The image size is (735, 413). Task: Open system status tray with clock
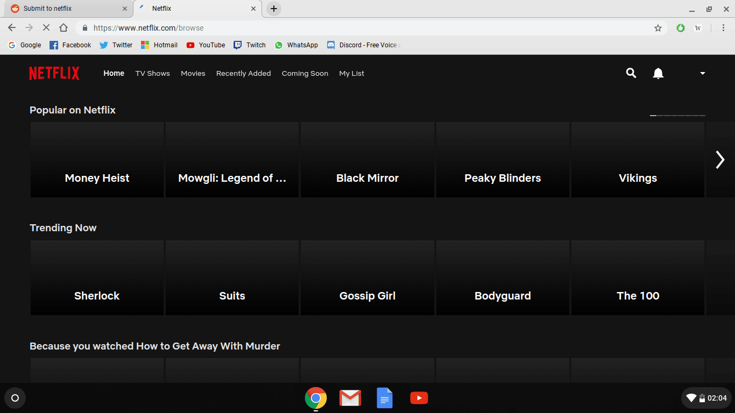click(x=706, y=398)
